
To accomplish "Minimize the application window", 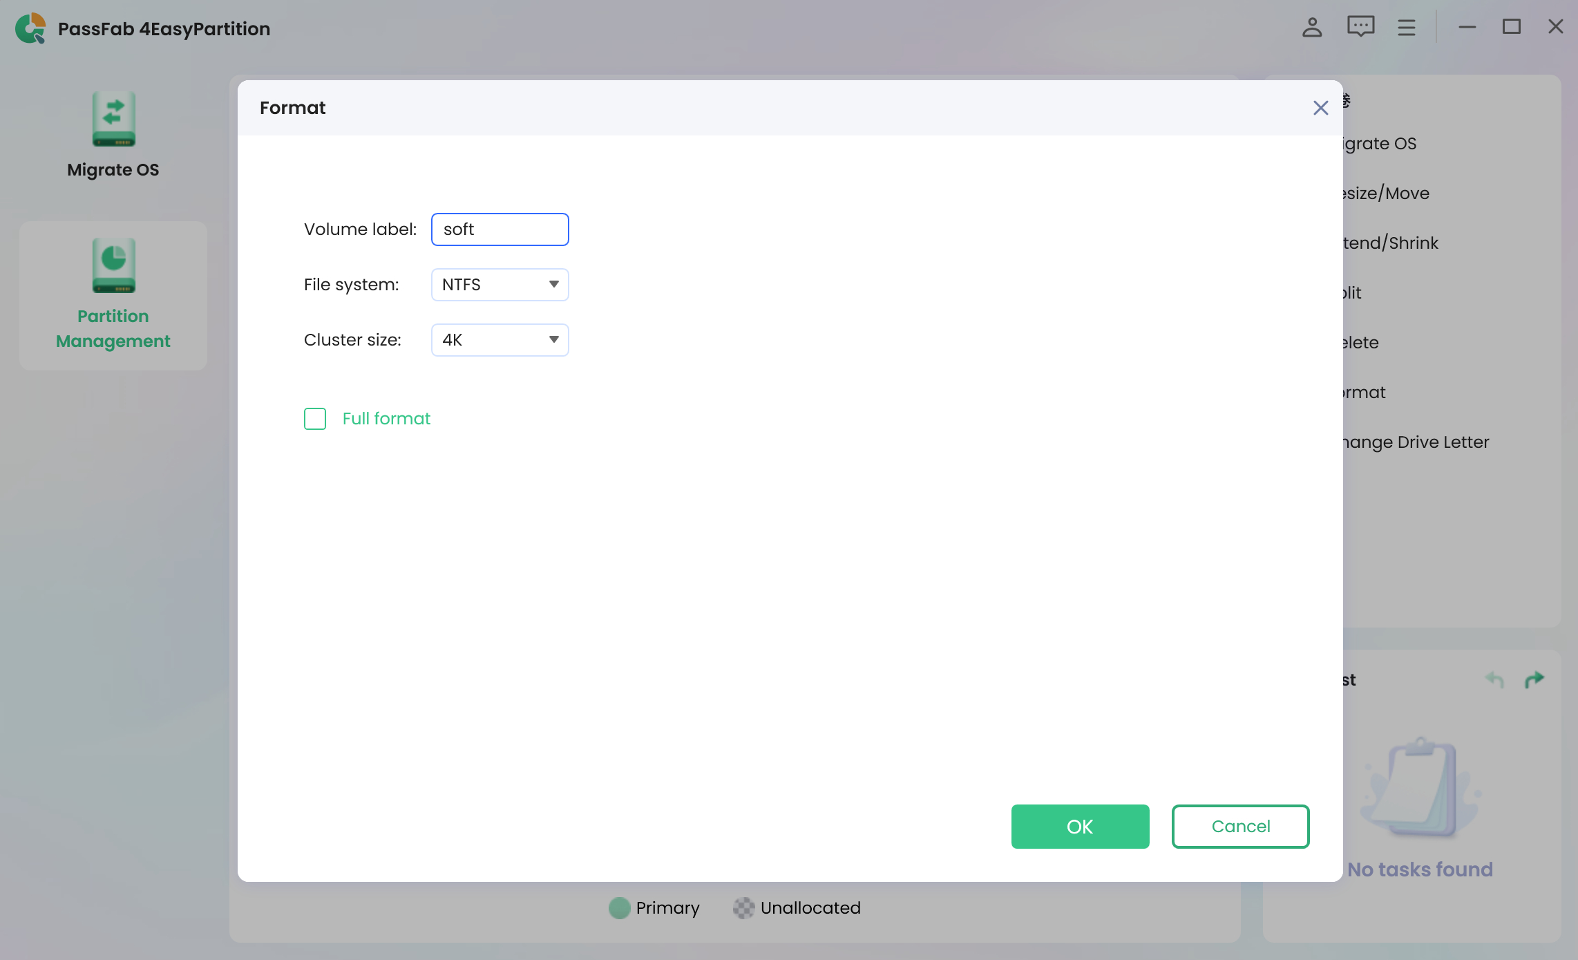I will coord(1467,28).
